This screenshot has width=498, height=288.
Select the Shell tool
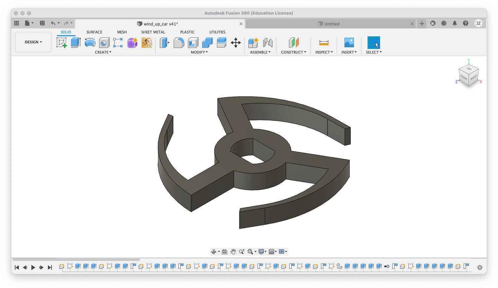[193, 43]
